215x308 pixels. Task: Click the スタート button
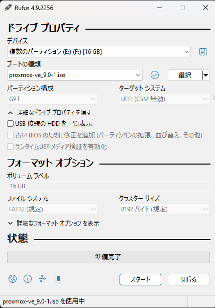[x=140, y=279]
